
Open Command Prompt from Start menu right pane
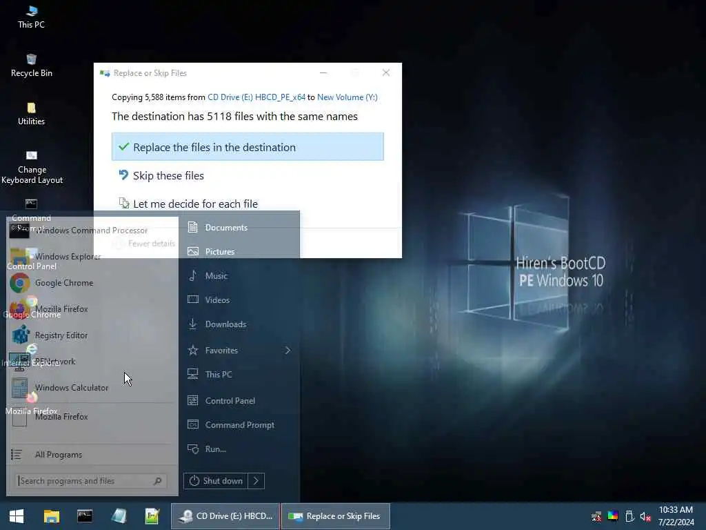tap(239, 425)
